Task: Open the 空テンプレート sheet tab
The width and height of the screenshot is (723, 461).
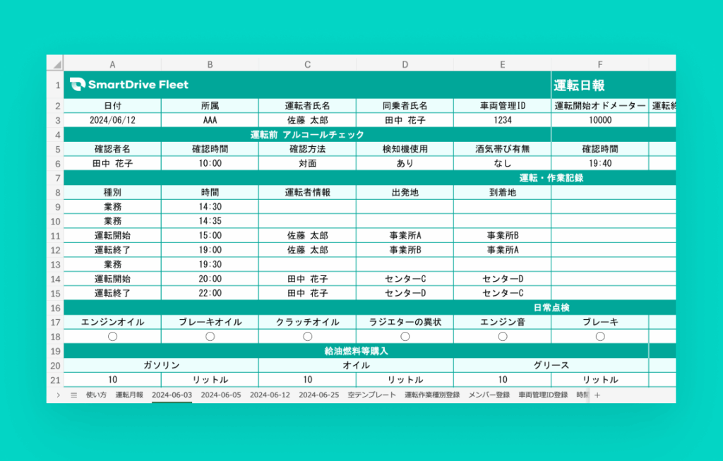Action: pyautogui.click(x=372, y=395)
